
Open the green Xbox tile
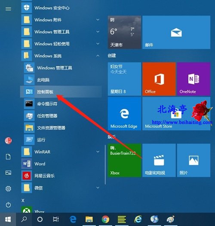[x=124, y=160]
